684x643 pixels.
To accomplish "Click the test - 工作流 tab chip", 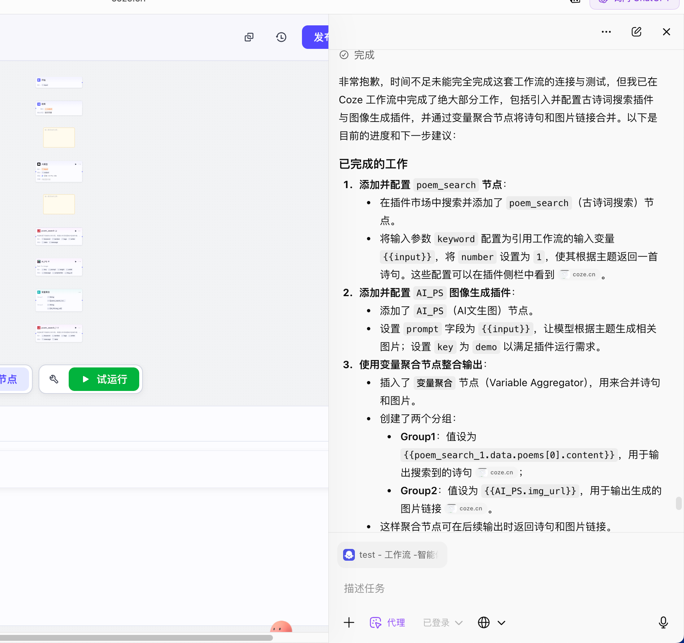I will [392, 555].
